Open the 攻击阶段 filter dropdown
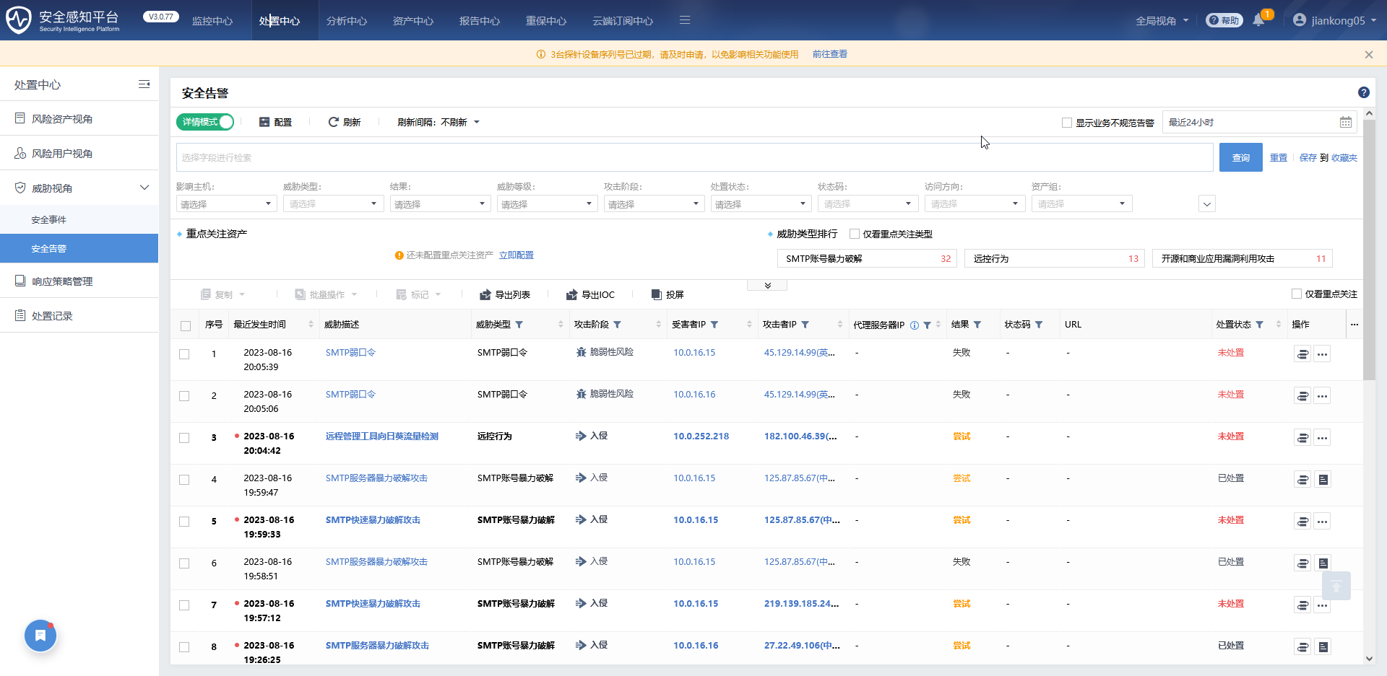Screen dimensions: 1387x676 pyautogui.click(x=654, y=204)
